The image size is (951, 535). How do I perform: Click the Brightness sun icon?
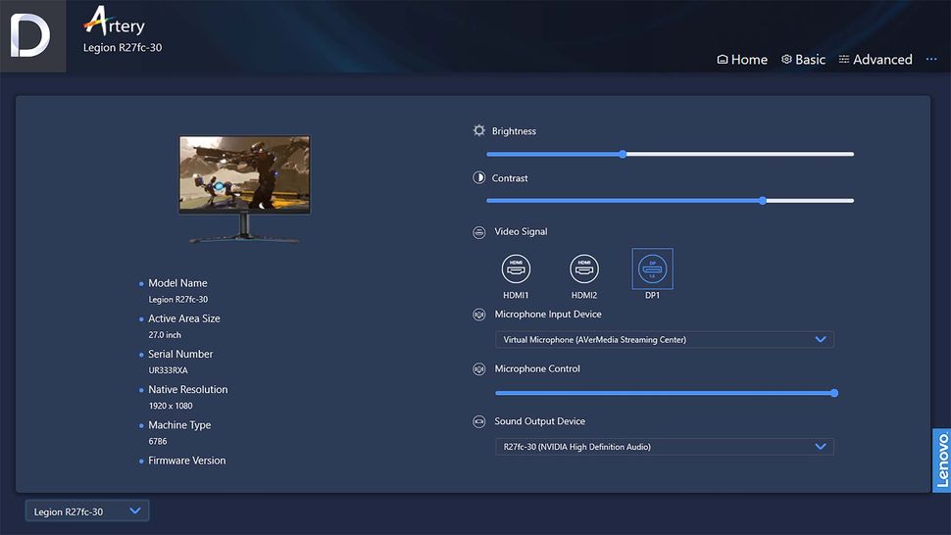point(479,130)
